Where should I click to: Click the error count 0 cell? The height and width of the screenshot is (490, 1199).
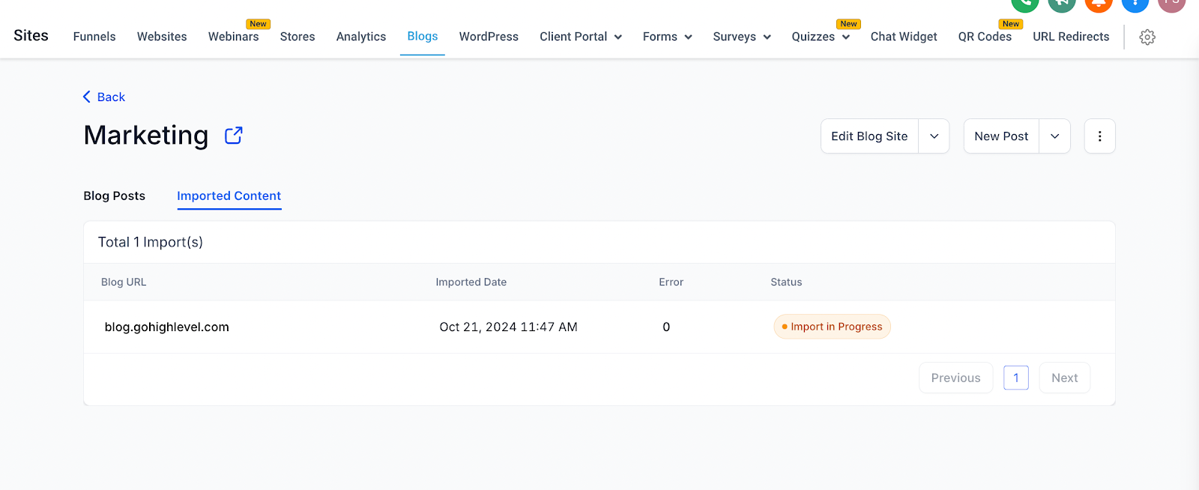666,327
